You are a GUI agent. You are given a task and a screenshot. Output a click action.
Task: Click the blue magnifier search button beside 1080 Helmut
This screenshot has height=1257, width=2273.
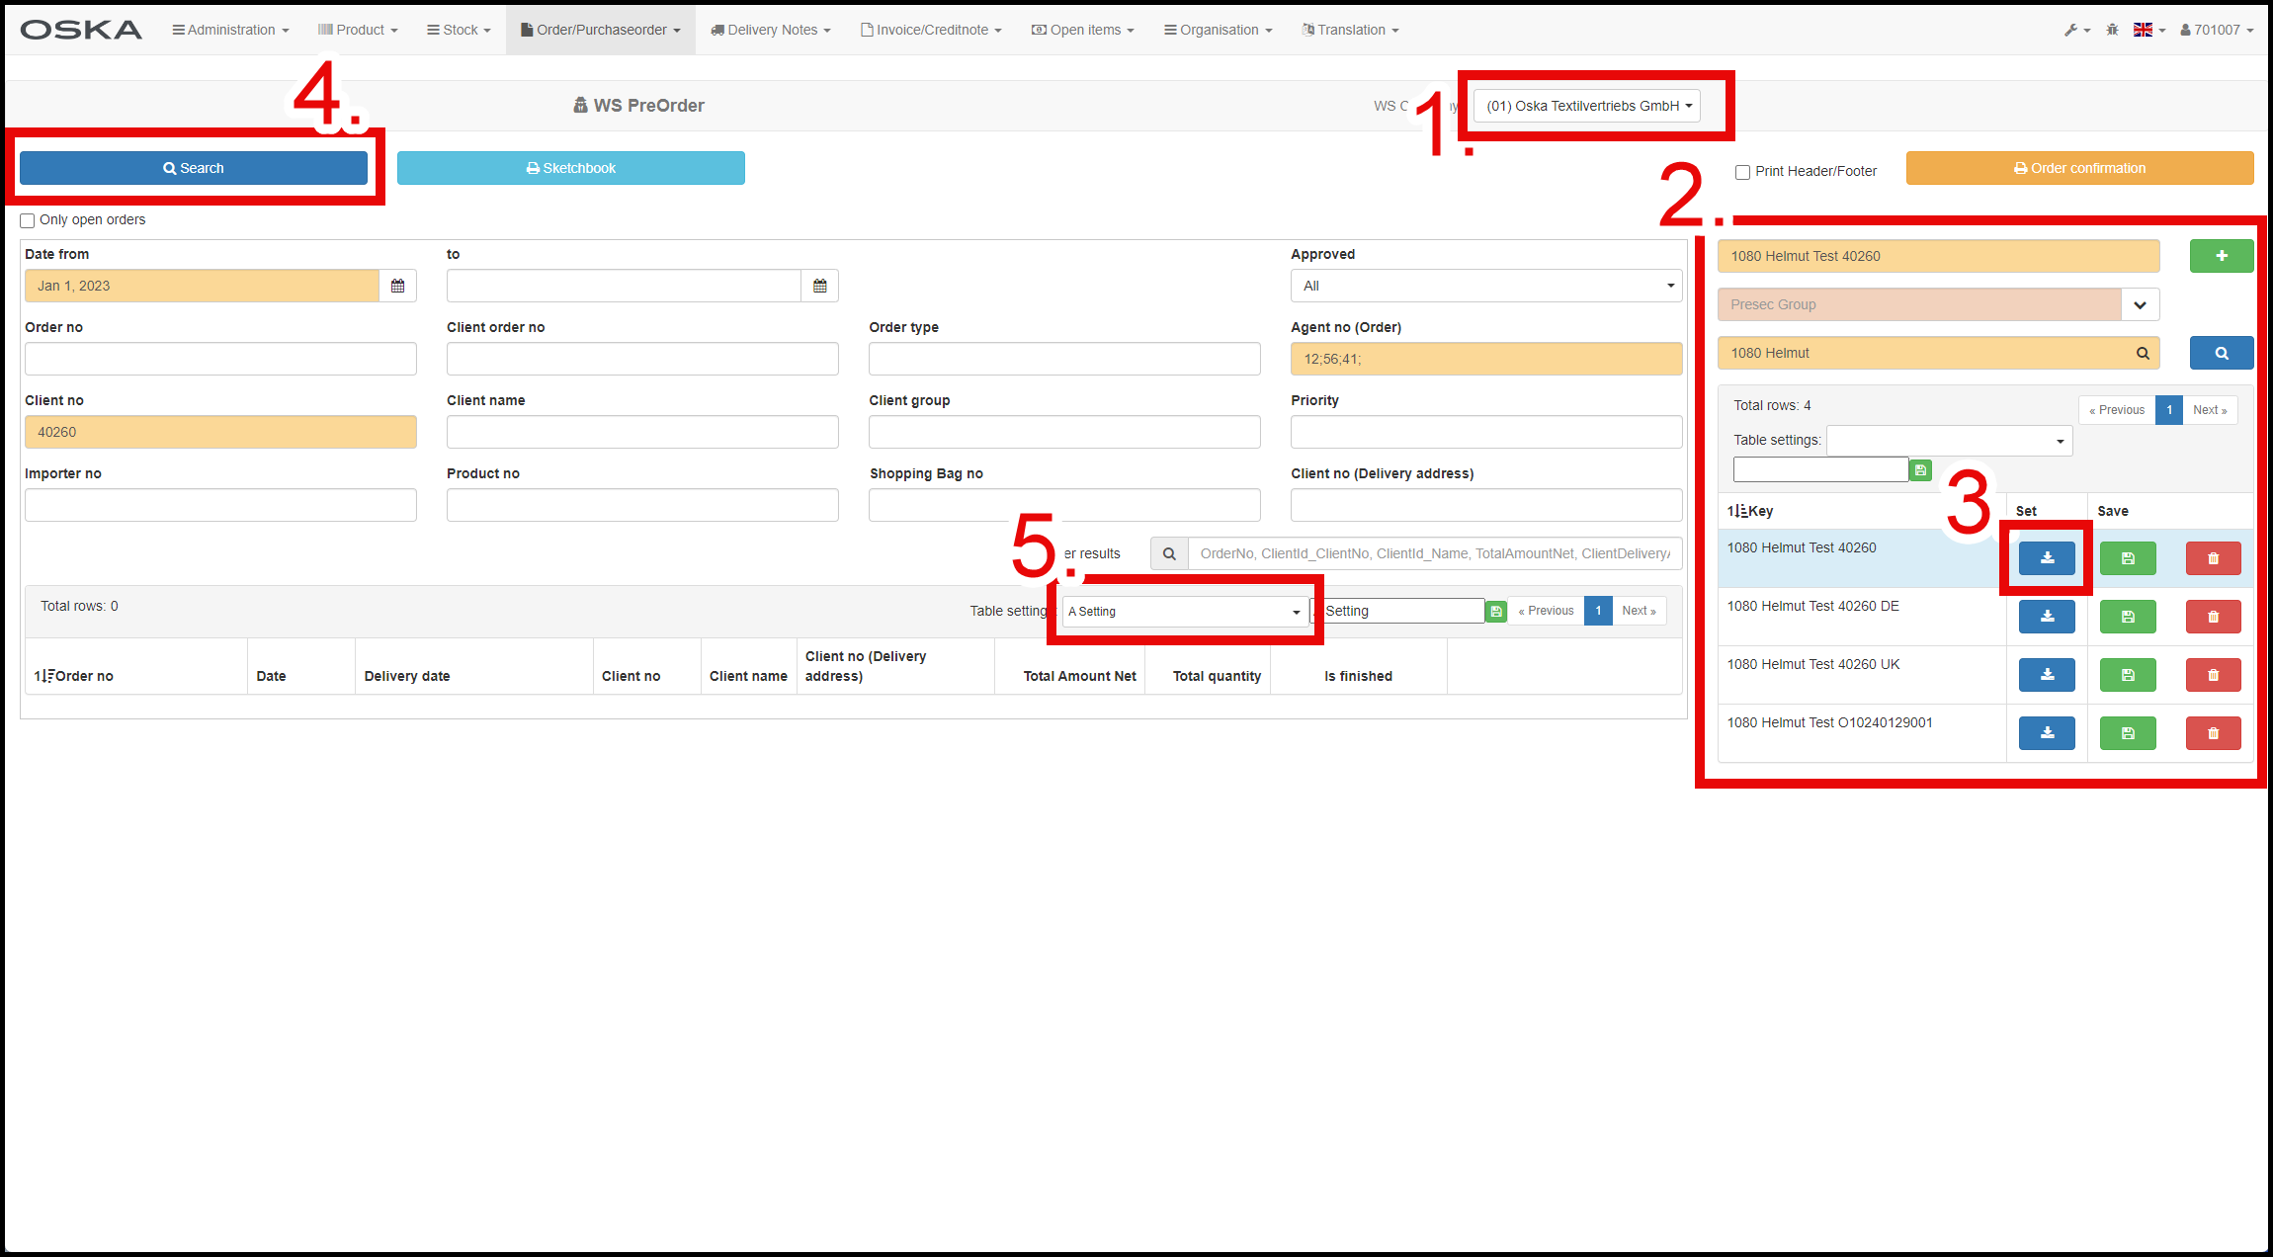tap(2221, 353)
